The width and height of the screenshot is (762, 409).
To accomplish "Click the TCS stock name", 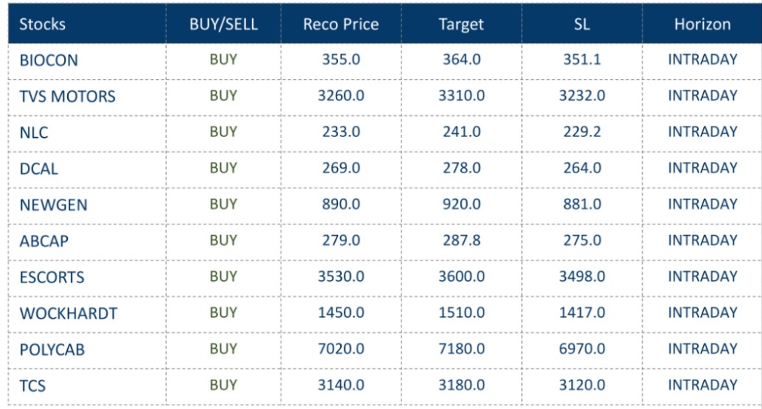I will 32,386.
